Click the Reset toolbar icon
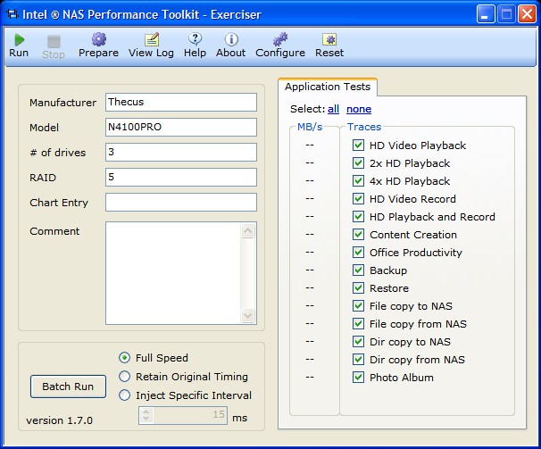 coord(329,39)
